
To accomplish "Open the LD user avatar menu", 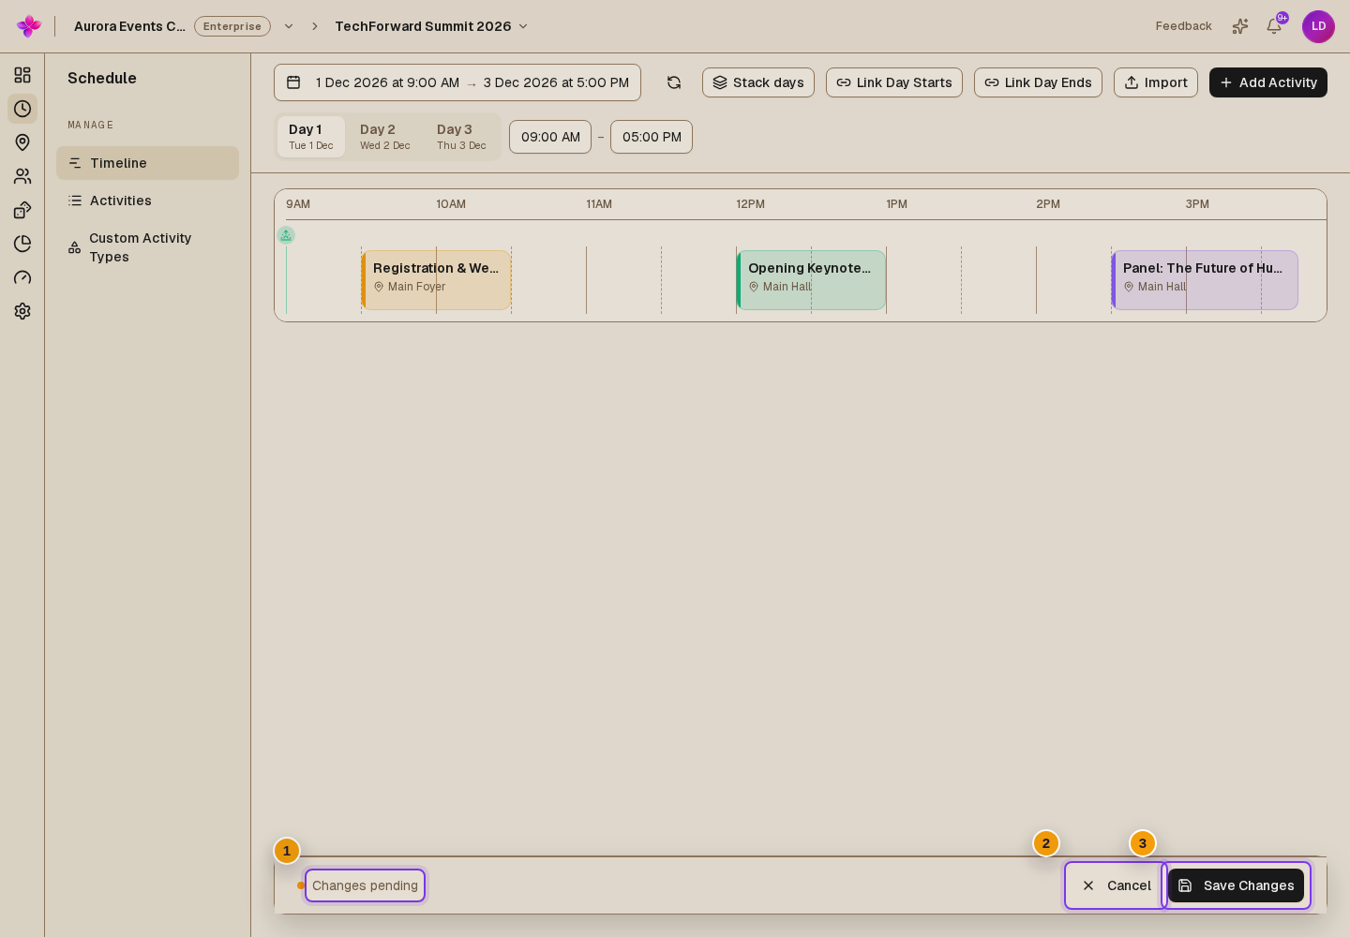I will click(1318, 26).
